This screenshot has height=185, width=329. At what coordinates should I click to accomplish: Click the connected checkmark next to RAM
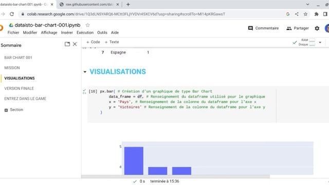[295, 42]
